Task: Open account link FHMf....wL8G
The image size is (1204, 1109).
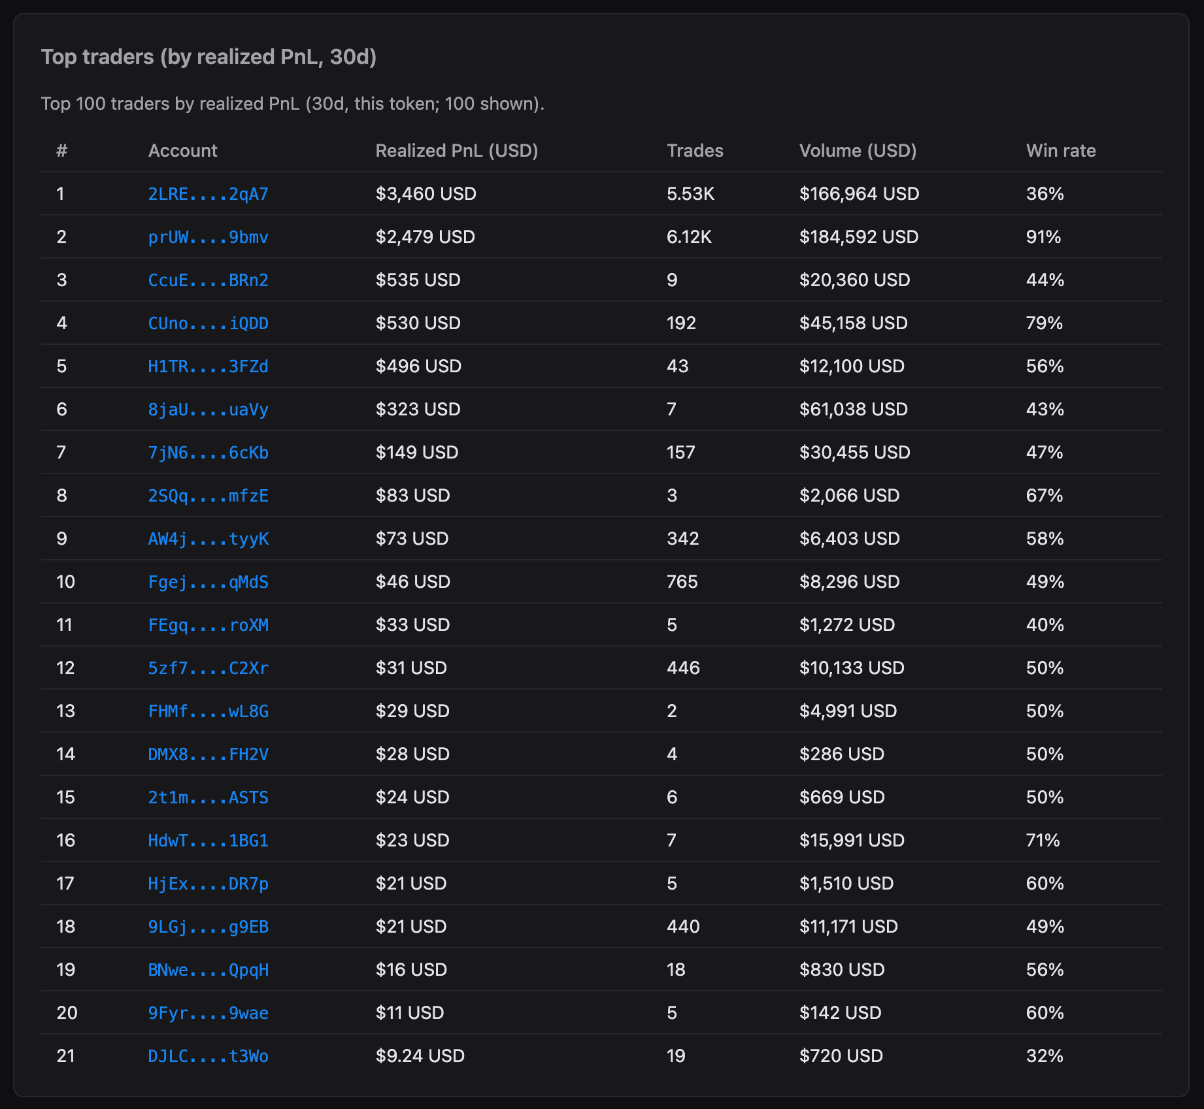Action: click(208, 711)
